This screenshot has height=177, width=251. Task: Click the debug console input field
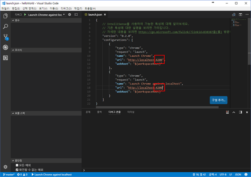[165, 170]
